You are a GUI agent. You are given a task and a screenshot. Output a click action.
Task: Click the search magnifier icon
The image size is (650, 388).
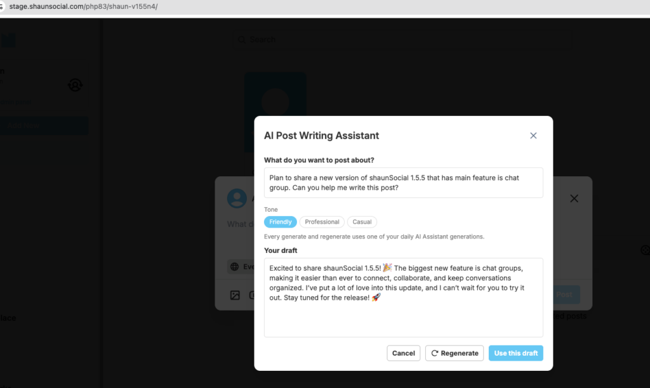click(x=242, y=39)
